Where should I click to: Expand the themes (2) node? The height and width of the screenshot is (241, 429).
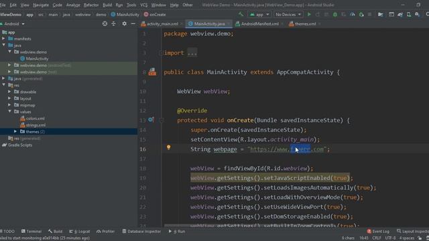(15, 131)
